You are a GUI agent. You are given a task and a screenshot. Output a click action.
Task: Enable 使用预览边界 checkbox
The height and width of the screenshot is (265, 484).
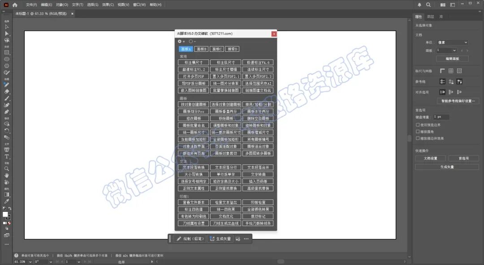click(x=418, y=125)
